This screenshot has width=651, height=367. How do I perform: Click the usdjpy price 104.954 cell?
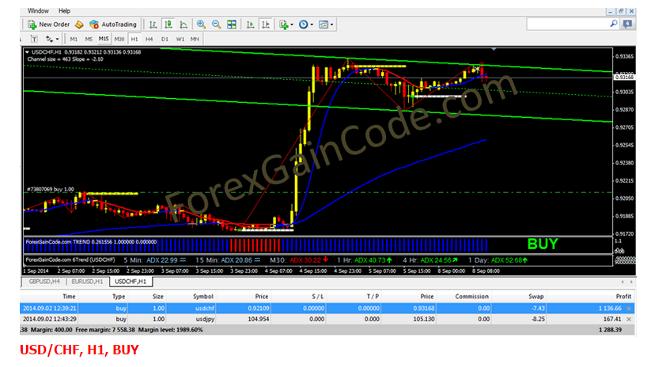(x=258, y=320)
